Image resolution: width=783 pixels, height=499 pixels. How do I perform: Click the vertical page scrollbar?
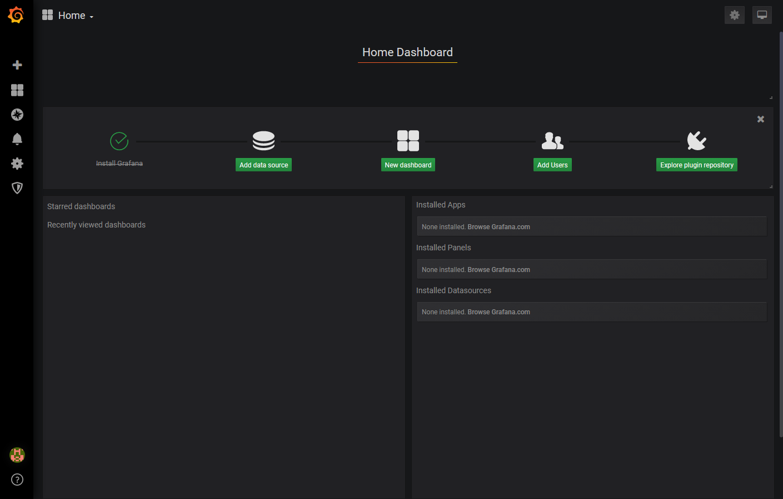[780, 234]
